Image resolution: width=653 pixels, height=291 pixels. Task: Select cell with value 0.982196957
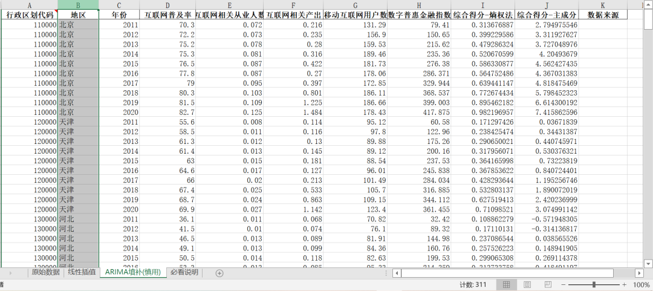tap(482, 112)
